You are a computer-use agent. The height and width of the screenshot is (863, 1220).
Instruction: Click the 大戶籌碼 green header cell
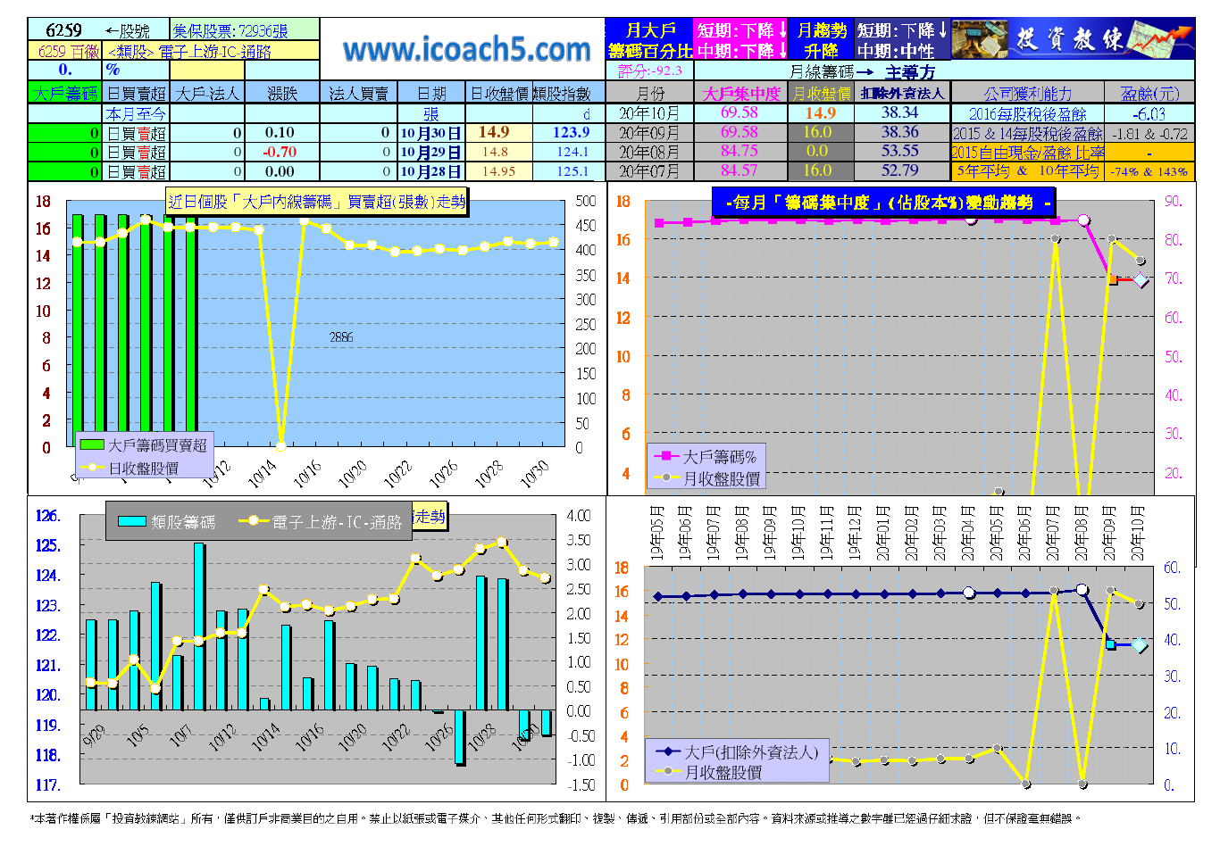click(x=65, y=93)
